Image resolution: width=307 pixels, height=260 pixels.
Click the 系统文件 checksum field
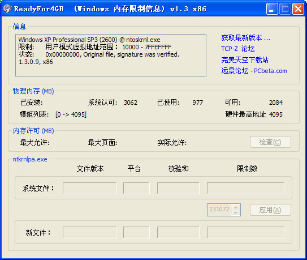(178, 188)
